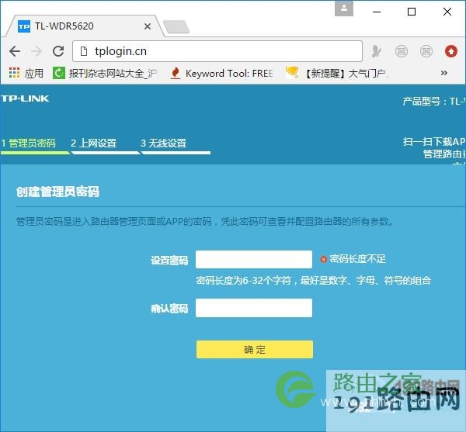The width and height of the screenshot is (466, 432).
Task: Open the 应用 apps shortcut
Action: pos(26,73)
